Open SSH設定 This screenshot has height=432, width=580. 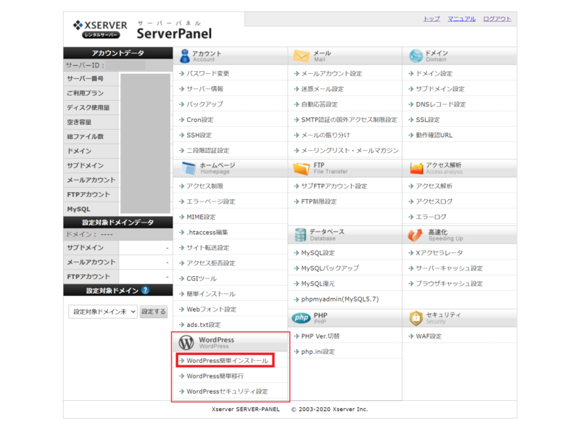199,135
